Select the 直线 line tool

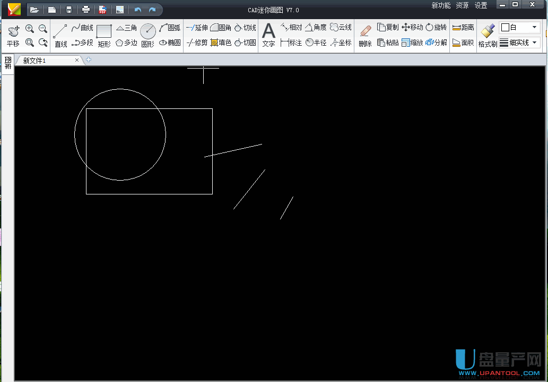(x=60, y=36)
